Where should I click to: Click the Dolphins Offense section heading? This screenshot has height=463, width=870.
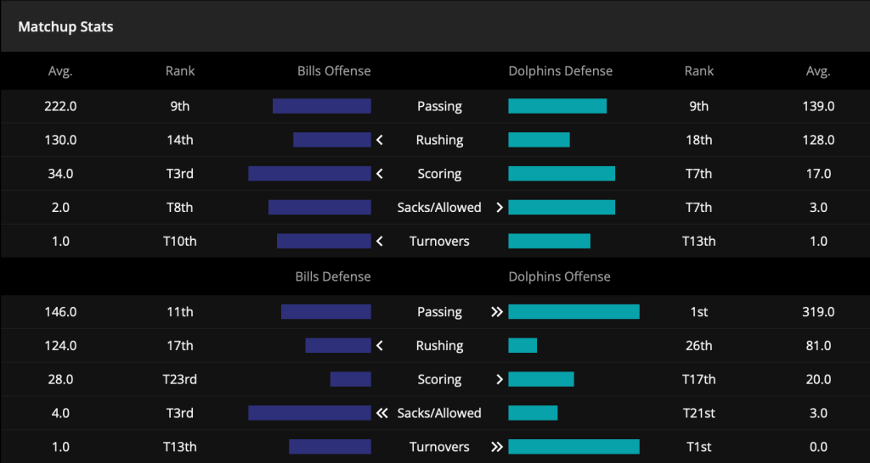point(559,276)
